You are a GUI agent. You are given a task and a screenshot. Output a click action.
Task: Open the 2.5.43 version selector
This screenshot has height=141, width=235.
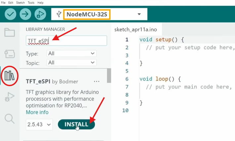(39, 124)
